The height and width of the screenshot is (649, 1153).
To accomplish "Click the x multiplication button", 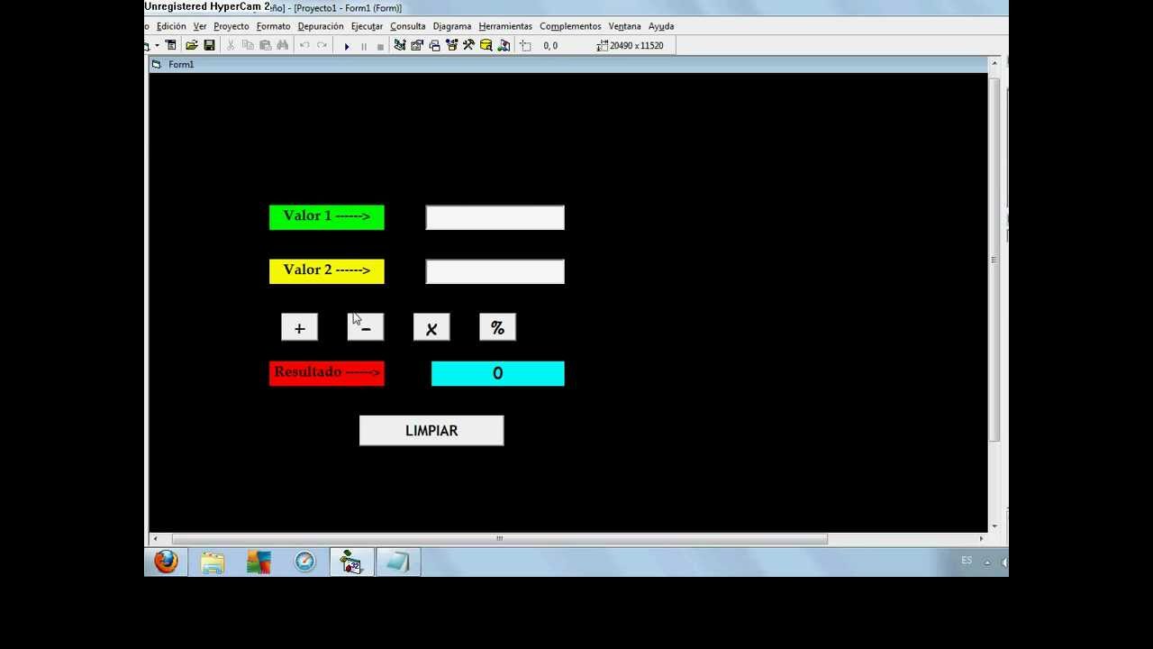I will [431, 327].
